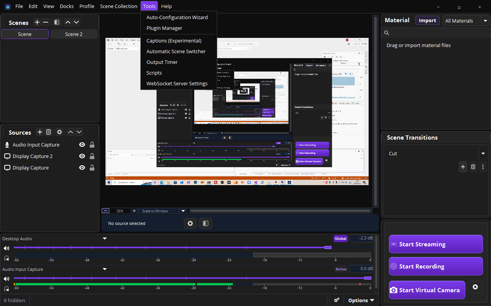The height and width of the screenshot is (306, 491).
Task: Open Plugin Manager menu entry
Action: [x=164, y=28]
